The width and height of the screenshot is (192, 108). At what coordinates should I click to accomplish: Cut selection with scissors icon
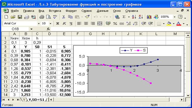(x=63, y=17)
